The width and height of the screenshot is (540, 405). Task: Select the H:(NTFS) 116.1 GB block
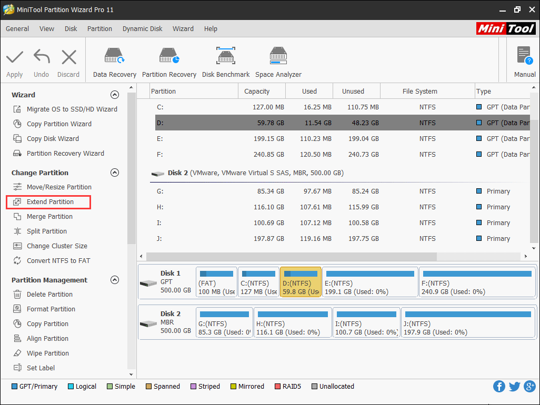click(293, 322)
